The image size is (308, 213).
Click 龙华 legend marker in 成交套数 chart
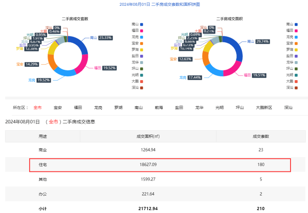point(142,62)
